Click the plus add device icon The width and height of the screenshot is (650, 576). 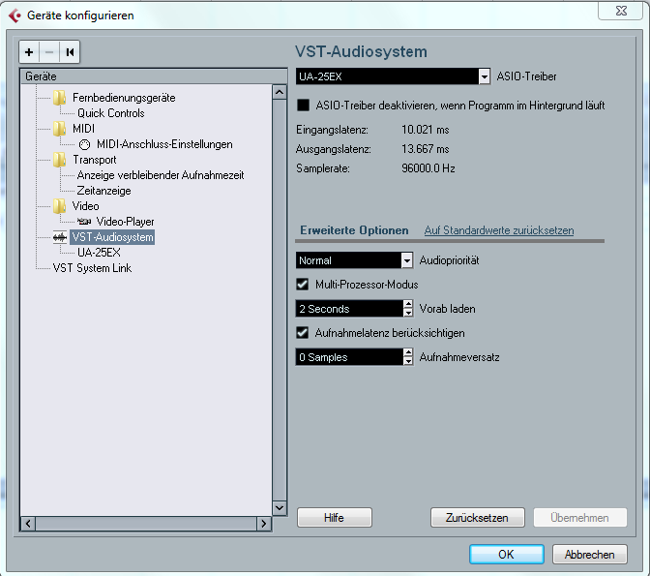tap(29, 52)
